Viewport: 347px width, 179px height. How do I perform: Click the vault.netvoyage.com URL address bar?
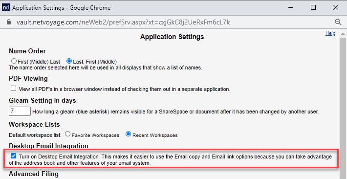coord(123,22)
